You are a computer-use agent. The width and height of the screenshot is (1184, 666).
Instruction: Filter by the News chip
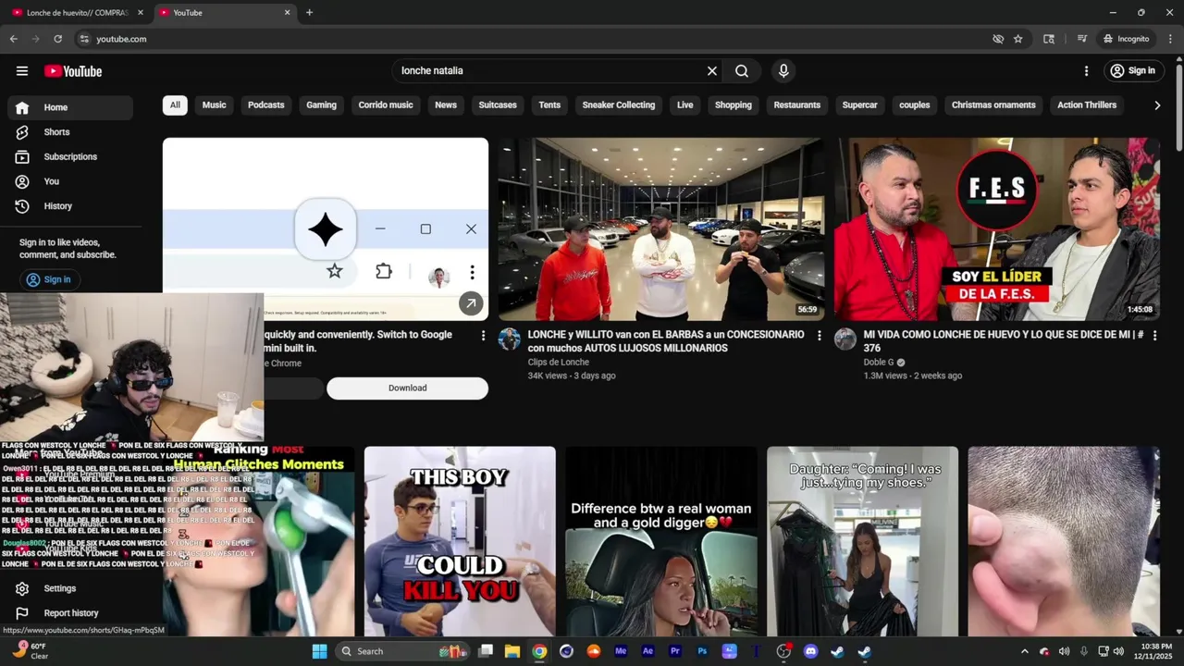point(446,105)
